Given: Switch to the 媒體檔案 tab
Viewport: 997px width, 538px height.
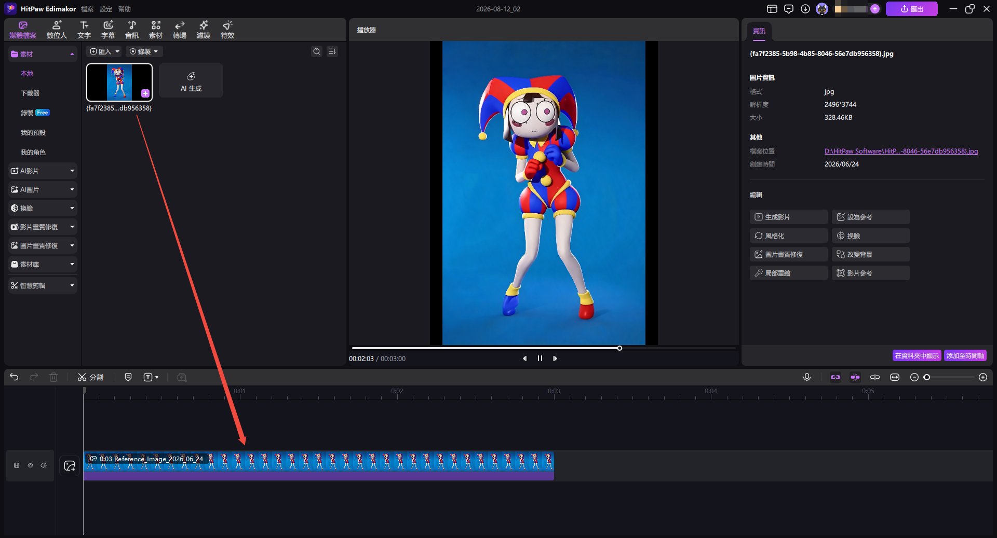Looking at the screenshot, I should [23, 30].
